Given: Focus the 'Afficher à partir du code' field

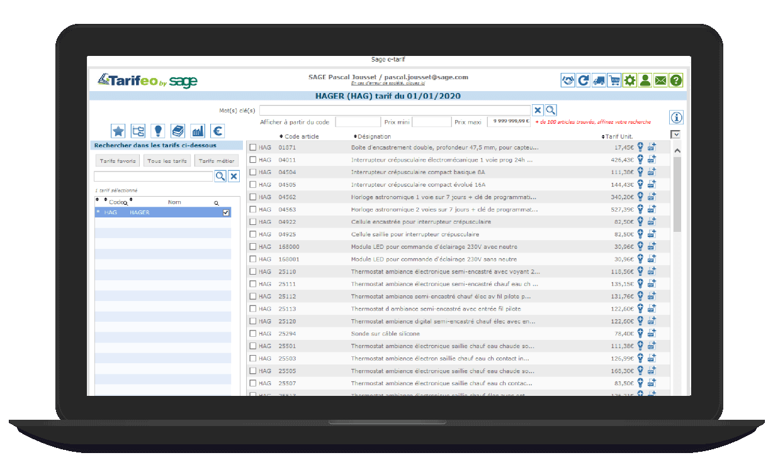Looking at the screenshot, I should [x=358, y=122].
